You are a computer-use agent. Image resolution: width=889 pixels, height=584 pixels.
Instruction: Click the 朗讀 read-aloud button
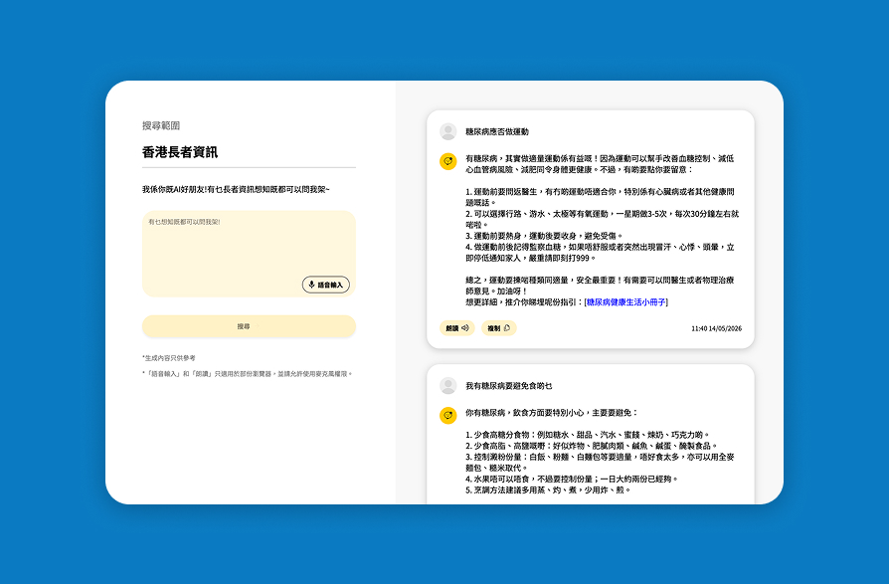coord(457,328)
